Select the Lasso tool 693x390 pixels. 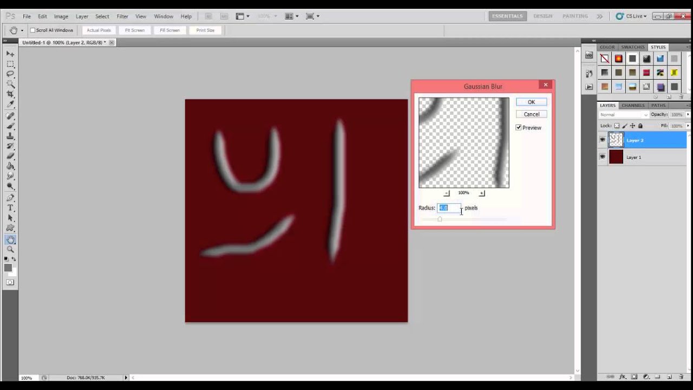tap(10, 74)
